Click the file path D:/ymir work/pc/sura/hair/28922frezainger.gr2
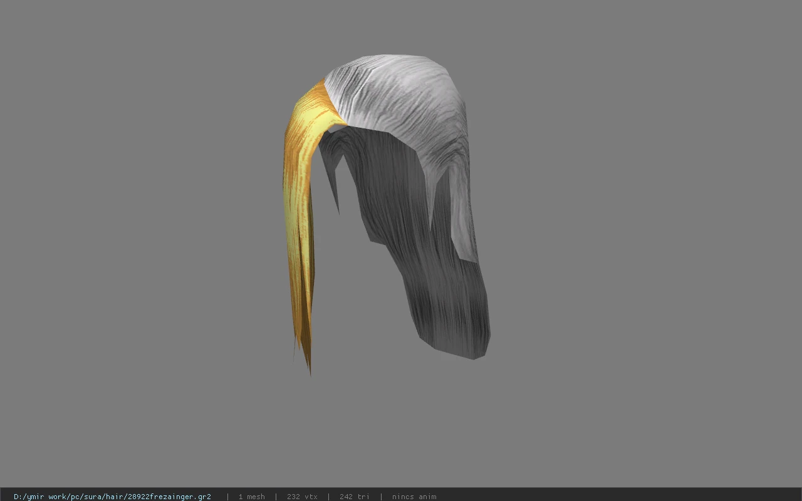The width and height of the screenshot is (802, 501). 112,497
